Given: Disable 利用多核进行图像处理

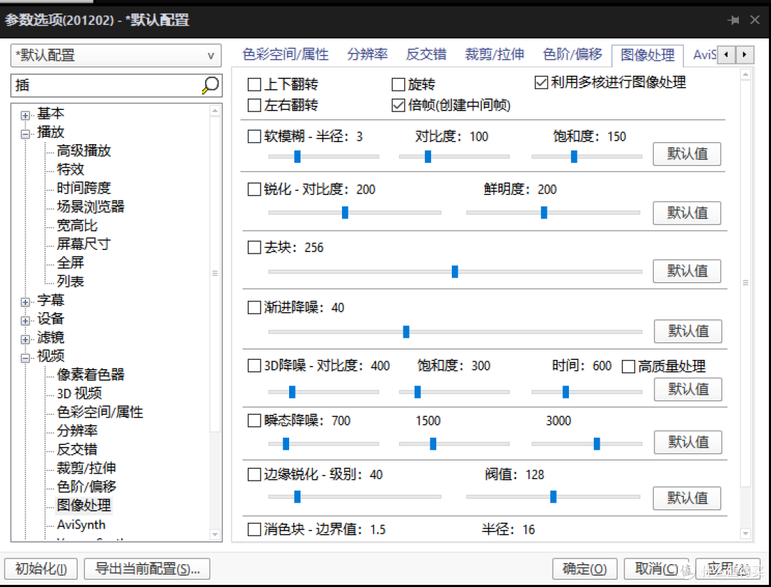Looking at the screenshot, I should [x=541, y=82].
